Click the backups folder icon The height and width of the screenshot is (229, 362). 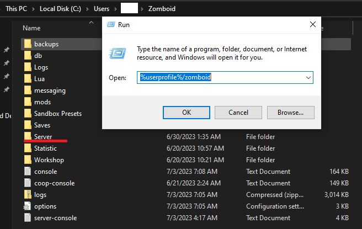(x=28, y=44)
